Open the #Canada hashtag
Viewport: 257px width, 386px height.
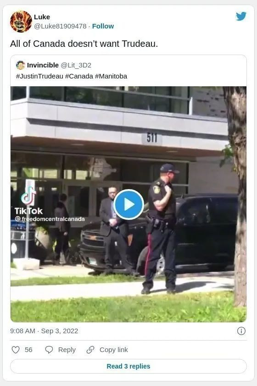coord(79,76)
